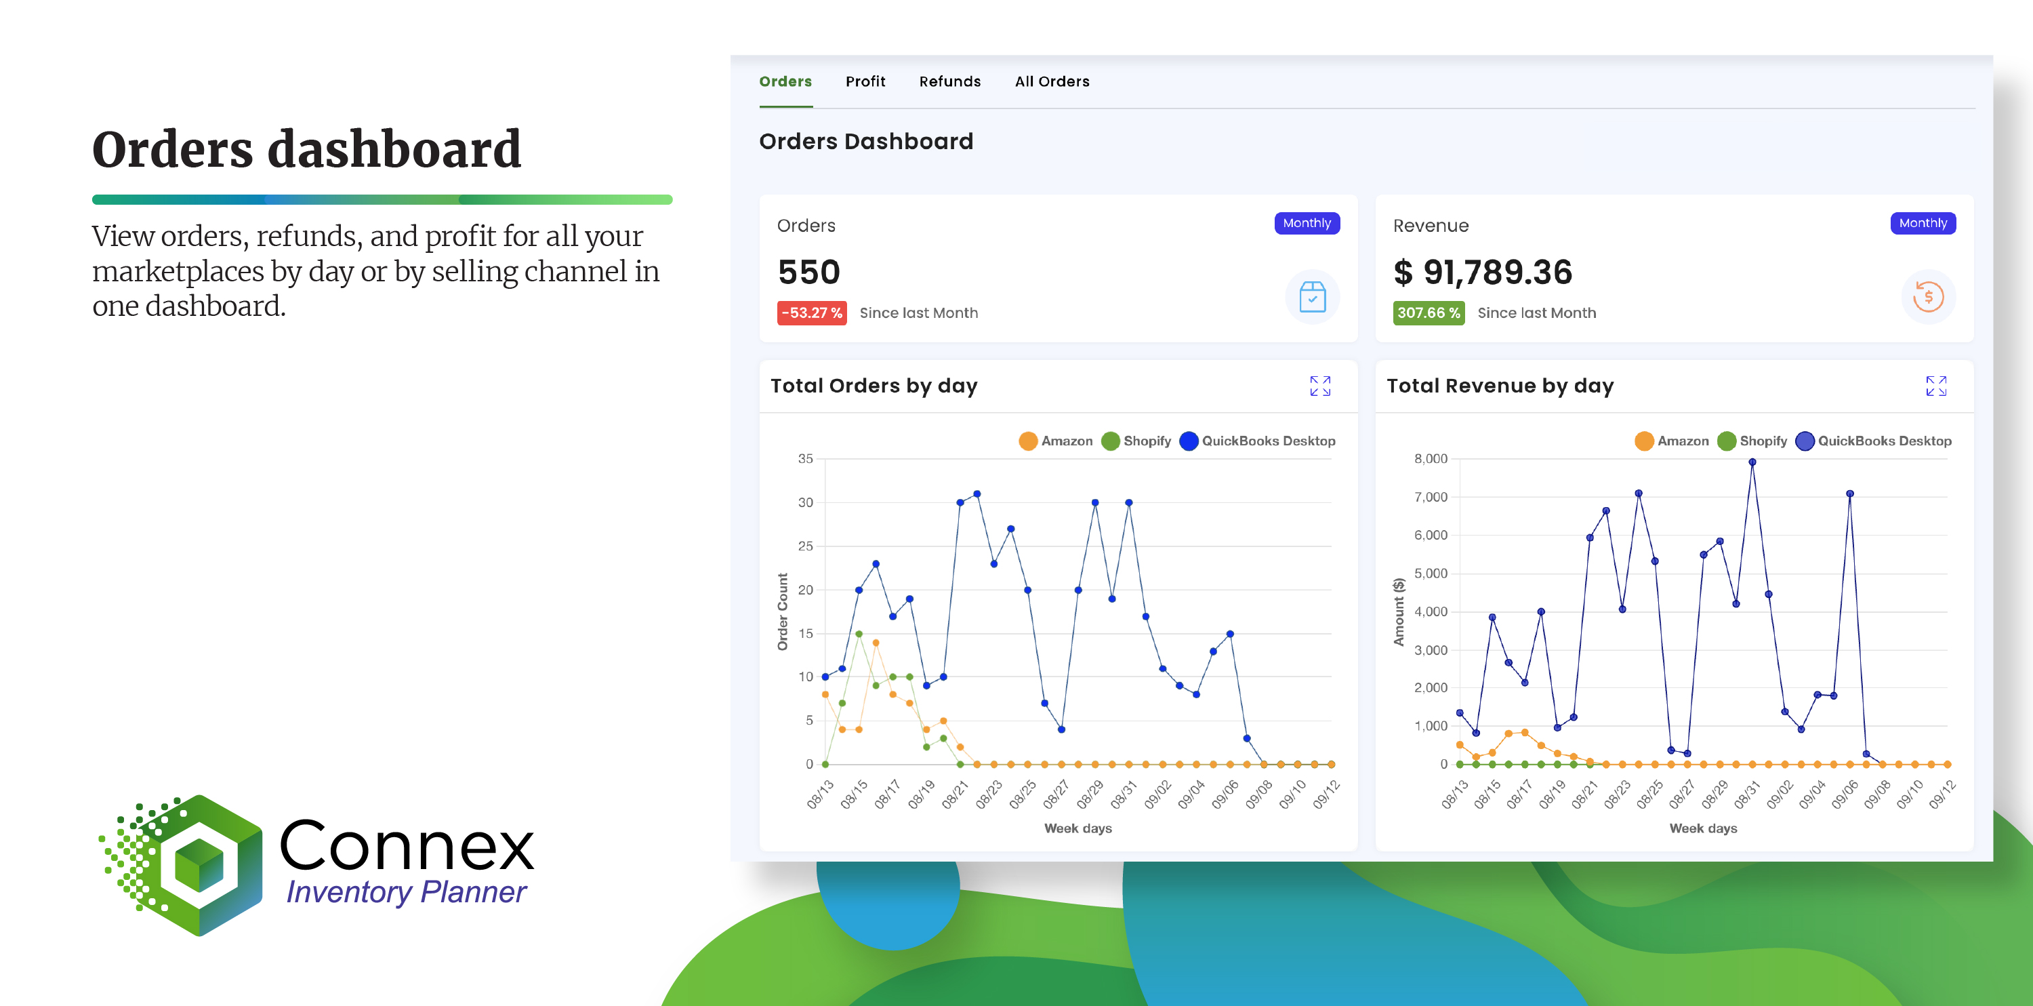The width and height of the screenshot is (2033, 1006).
Task: Click the Amount ($) axis label
Action: pyautogui.click(x=1399, y=611)
